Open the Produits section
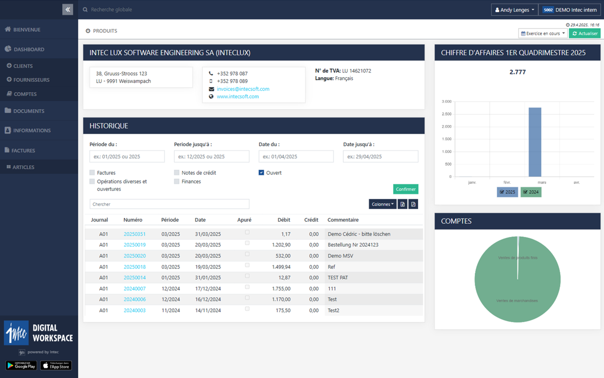Viewport: 604px width, 378px height. pos(102,31)
